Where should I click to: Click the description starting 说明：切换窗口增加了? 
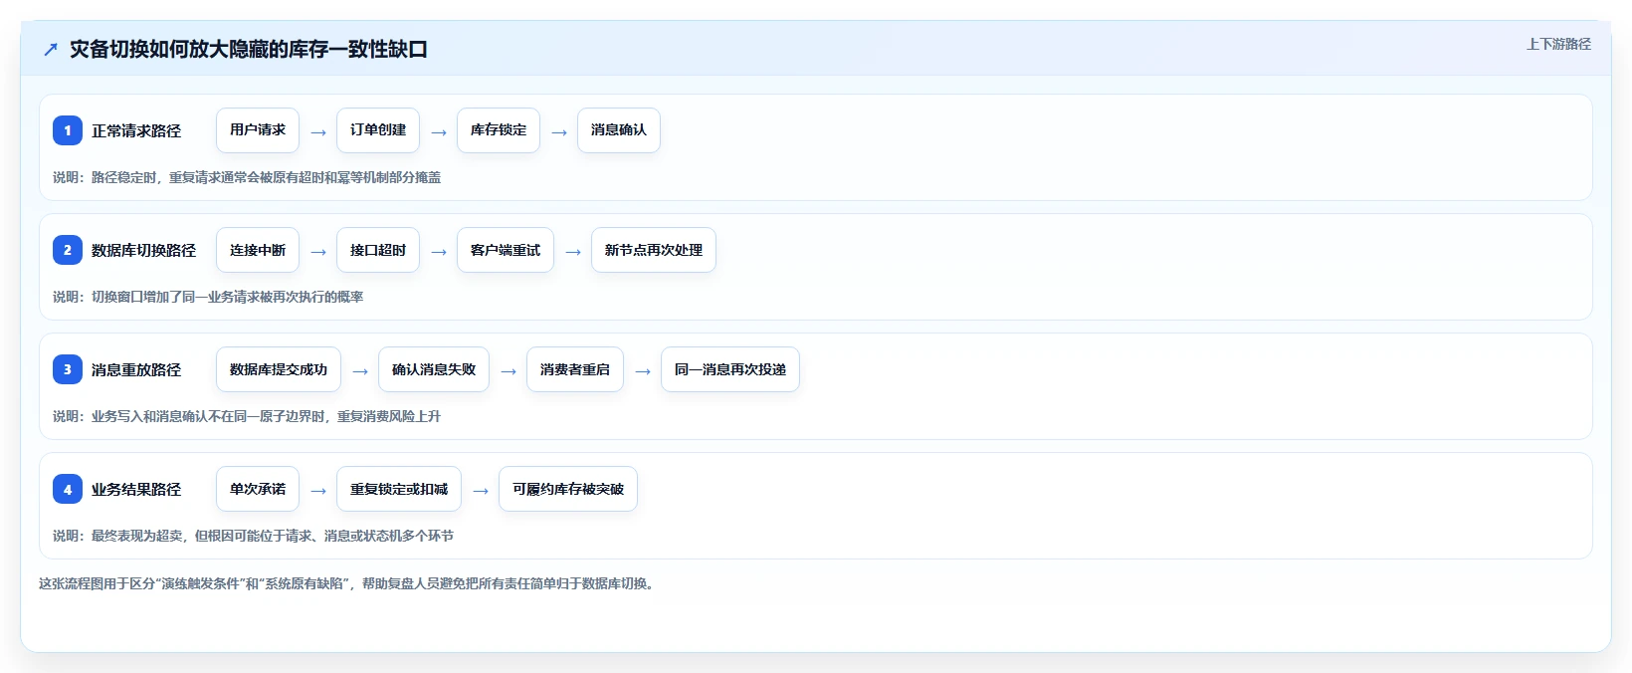click(208, 297)
